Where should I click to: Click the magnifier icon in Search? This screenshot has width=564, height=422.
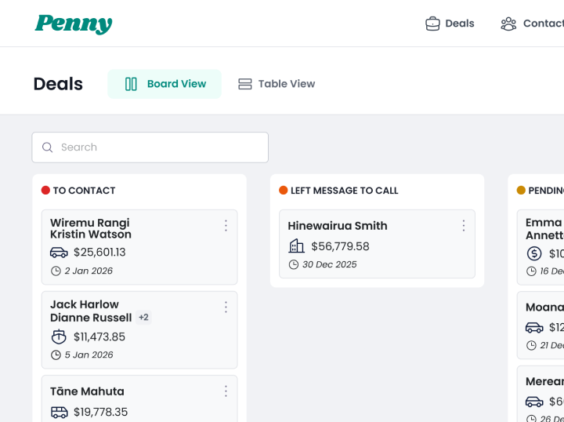point(48,147)
